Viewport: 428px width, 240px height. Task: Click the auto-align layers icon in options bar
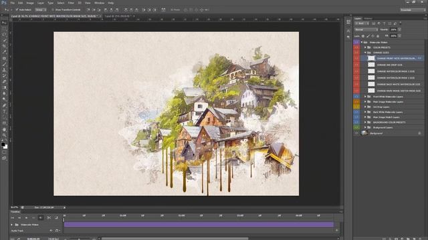pyautogui.click(x=163, y=10)
